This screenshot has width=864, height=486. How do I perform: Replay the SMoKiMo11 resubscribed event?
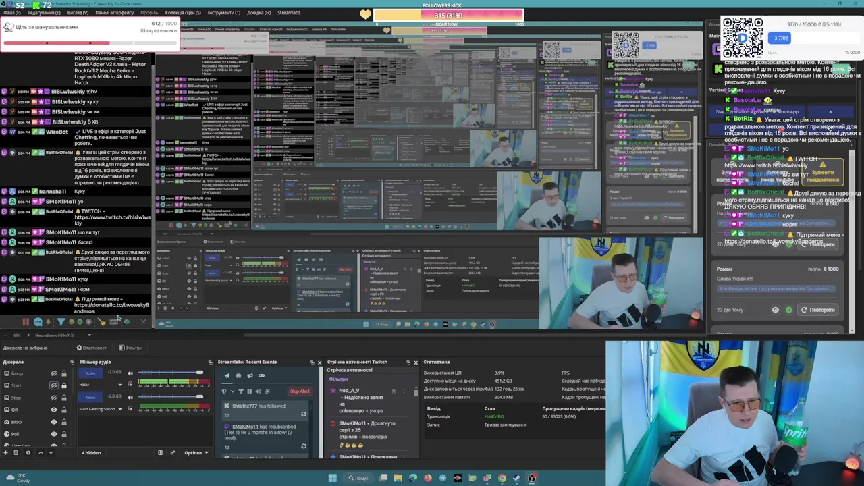pyautogui.click(x=303, y=446)
